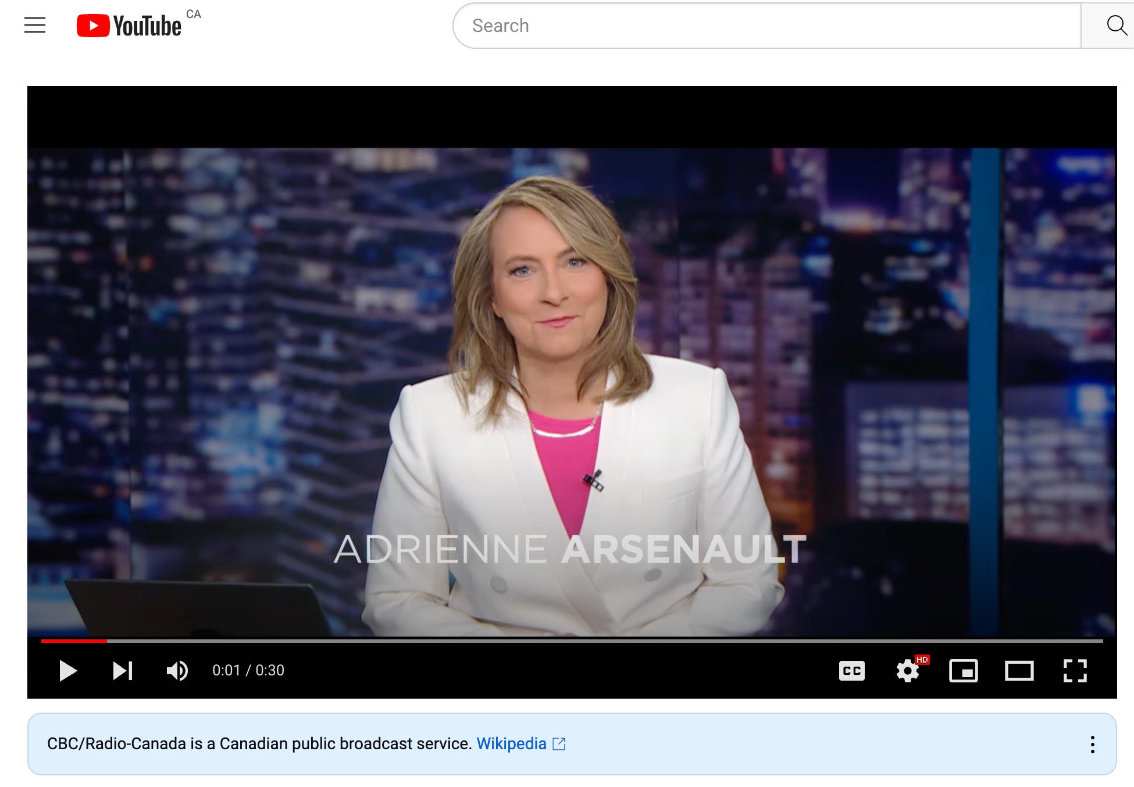This screenshot has width=1134, height=787.
Task: Click inside the Search field
Action: pyautogui.click(x=756, y=26)
